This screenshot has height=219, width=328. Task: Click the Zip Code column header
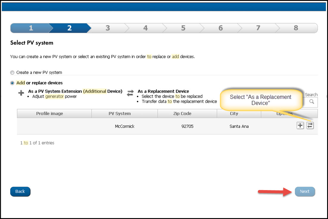point(187,114)
